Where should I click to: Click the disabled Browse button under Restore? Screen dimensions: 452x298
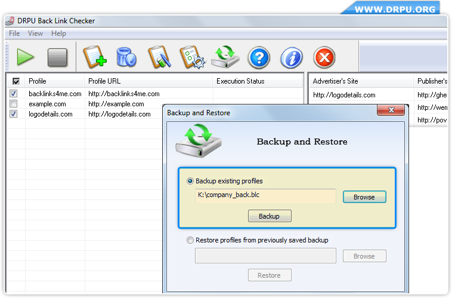coord(364,256)
